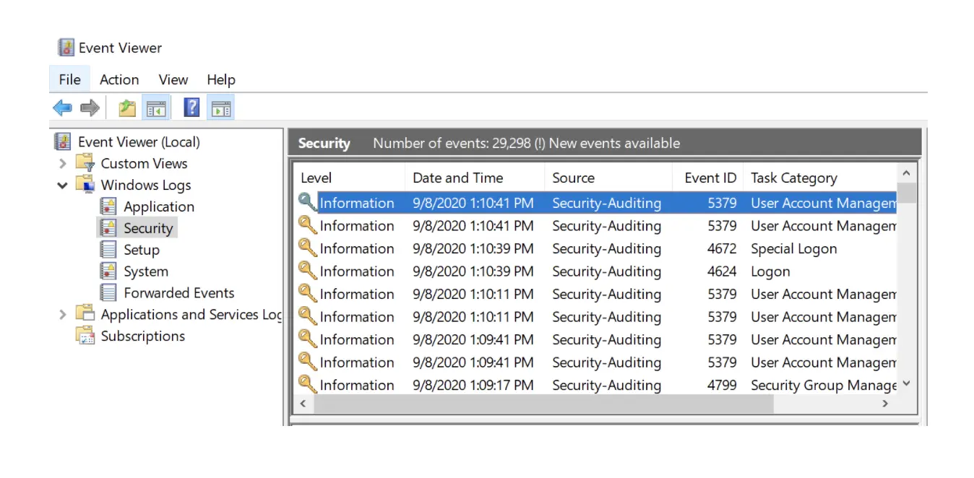974x478 pixels.
Task: Click the Subscriptions icon in tree
Action: pyautogui.click(x=85, y=336)
